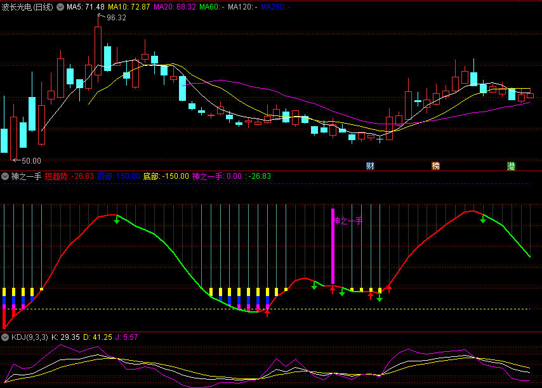
Task: Click the candlestick at the 96.32 high
Action: coord(98,50)
